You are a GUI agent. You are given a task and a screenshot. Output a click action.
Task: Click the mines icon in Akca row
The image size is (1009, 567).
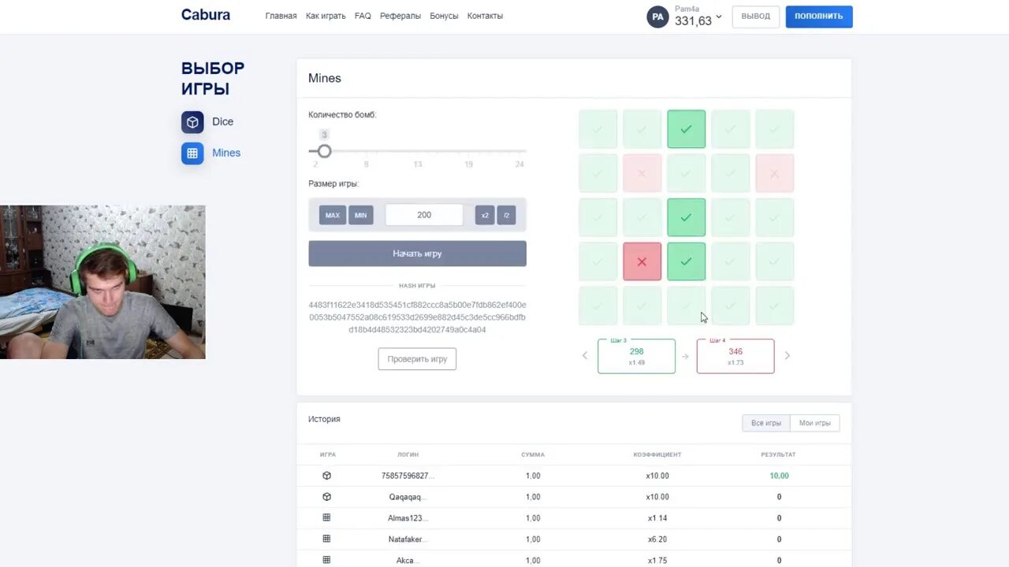pyautogui.click(x=326, y=560)
